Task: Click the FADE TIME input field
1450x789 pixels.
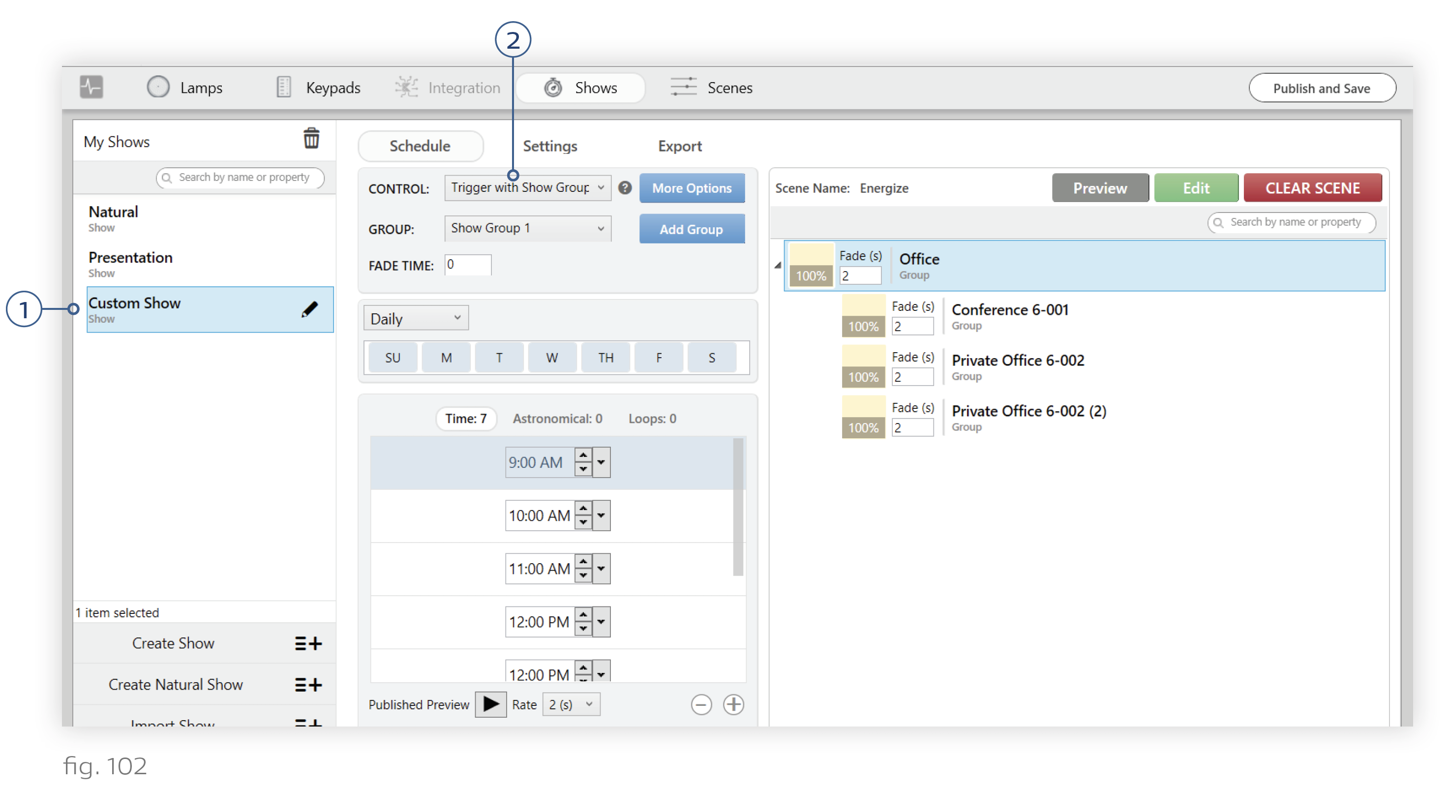Action: [467, 265]
